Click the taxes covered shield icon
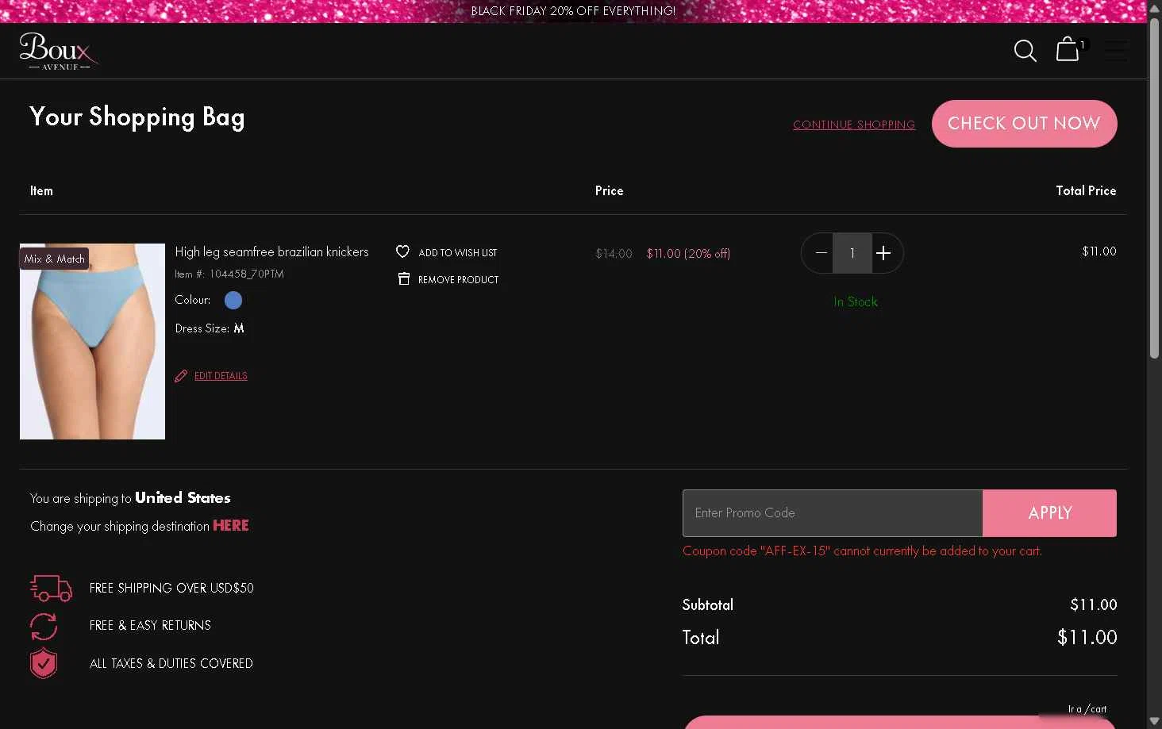This screenshot has width=1162, height=729. coord(44,663)
